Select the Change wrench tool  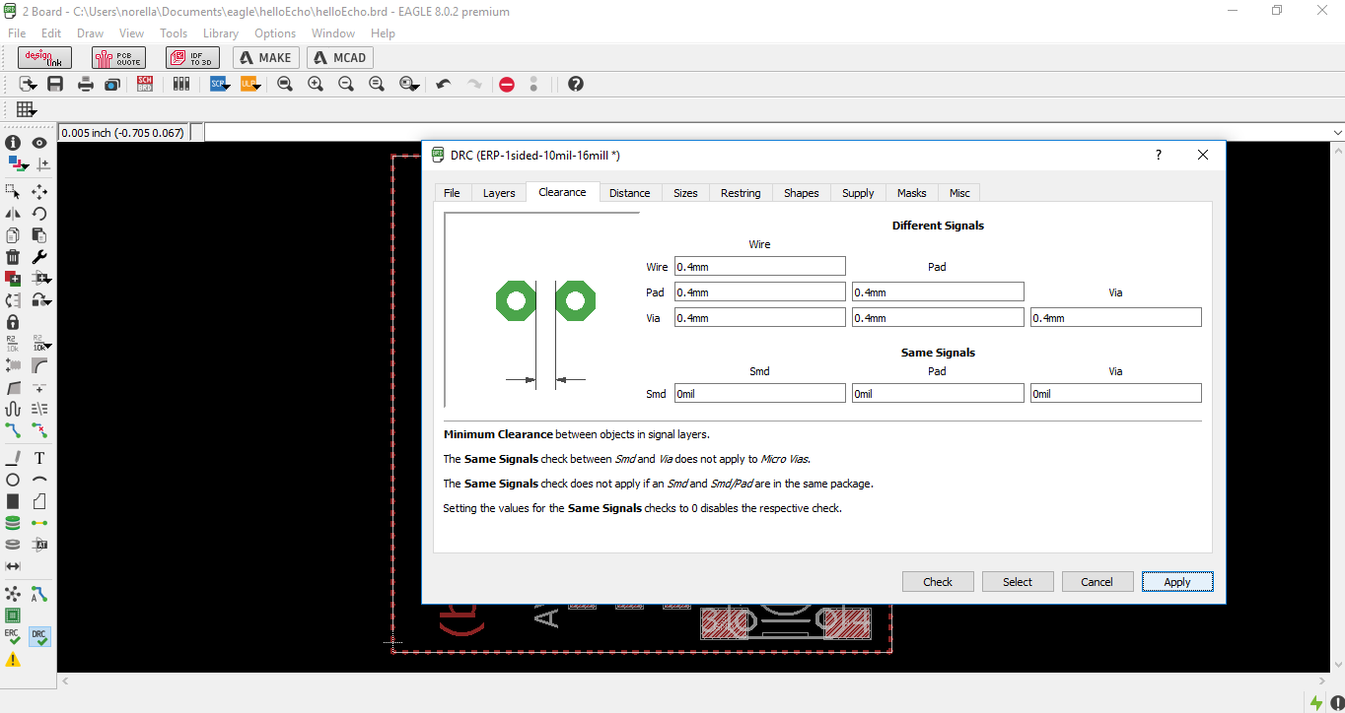(39, 257)
